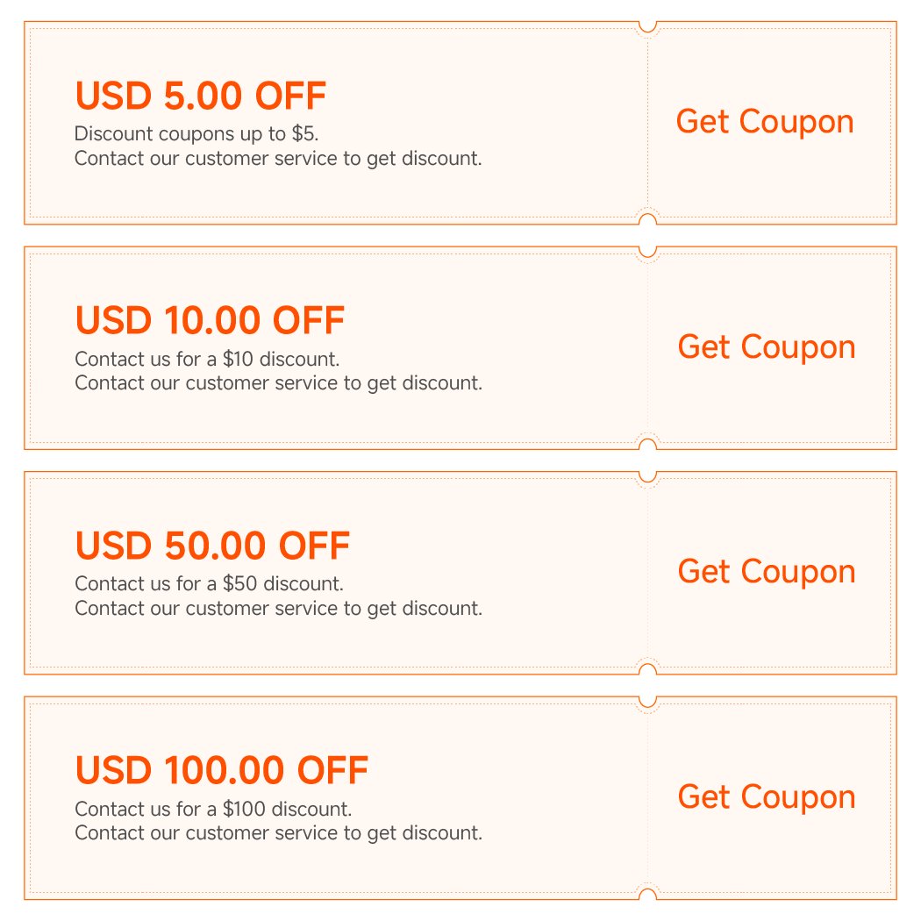Click customer service line in $100 coupon

(278, 833)
